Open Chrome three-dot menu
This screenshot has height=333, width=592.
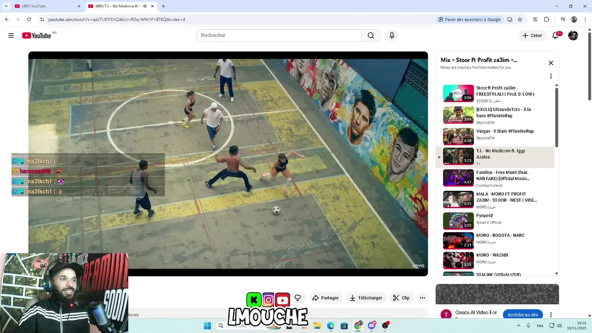[x=585, y=19]
